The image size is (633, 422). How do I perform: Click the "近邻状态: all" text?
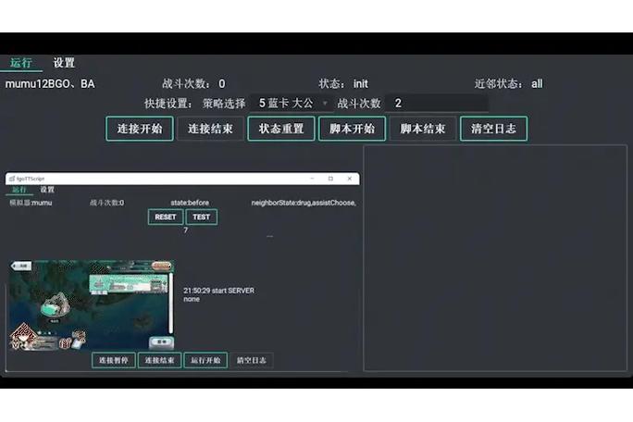tap(509, 84)
